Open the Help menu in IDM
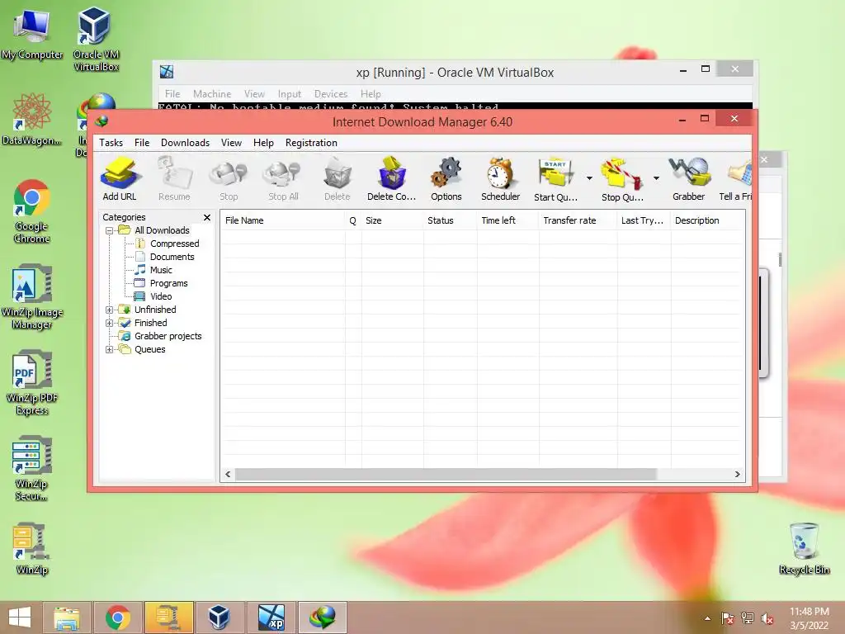845x634 pixels. coord(263,143)
